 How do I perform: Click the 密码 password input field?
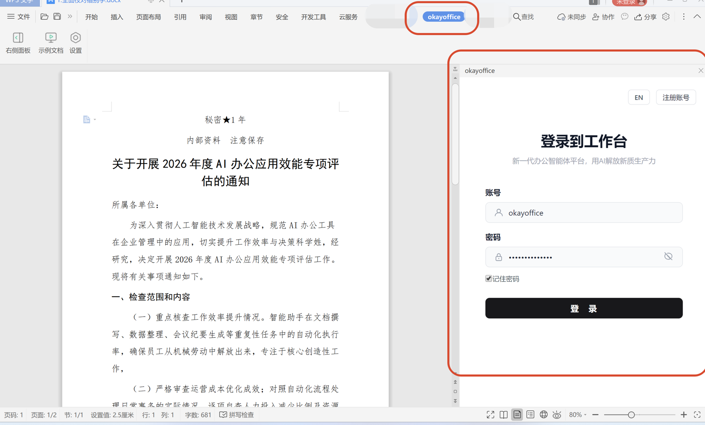tap(584, 257)
